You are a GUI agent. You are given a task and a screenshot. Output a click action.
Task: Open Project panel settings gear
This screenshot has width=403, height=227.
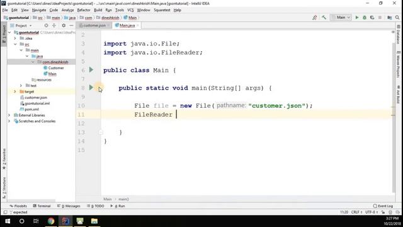point(64,25)
